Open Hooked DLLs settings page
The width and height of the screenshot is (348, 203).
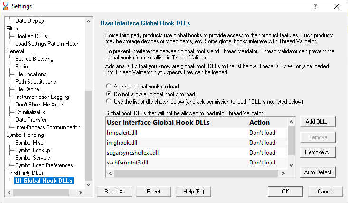tap(31, 36)
